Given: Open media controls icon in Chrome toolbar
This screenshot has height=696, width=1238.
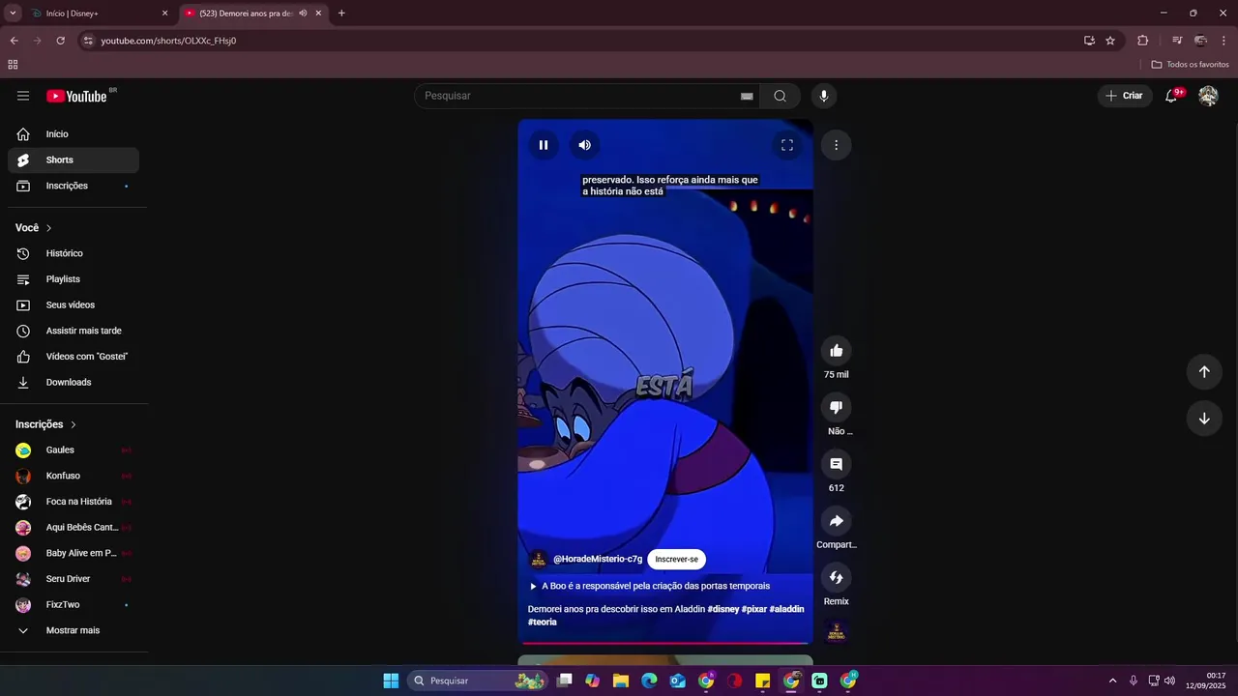Looking at the screenshot, I should pyautogui.click(x=1177, y=41).
